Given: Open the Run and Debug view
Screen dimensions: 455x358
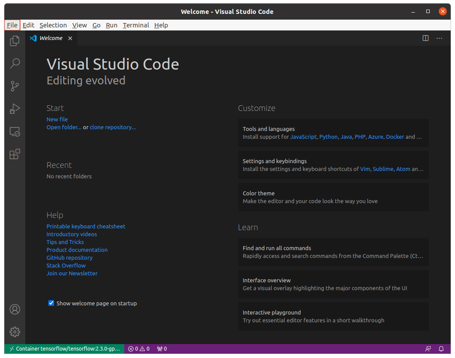Looking at the screenshot, I should tap(15, 109).
